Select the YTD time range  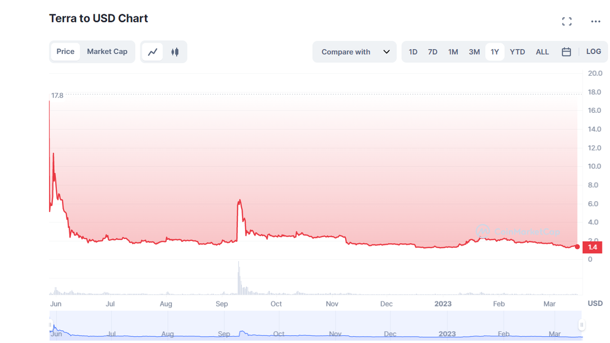[x=517, y=52]
